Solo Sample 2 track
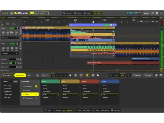The width and height of the screenshot is (164, 123). click(x=18, y=63)
